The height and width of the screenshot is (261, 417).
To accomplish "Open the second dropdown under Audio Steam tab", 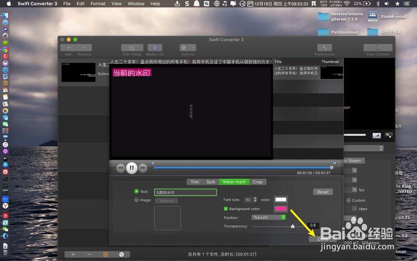I will point(351,180).
